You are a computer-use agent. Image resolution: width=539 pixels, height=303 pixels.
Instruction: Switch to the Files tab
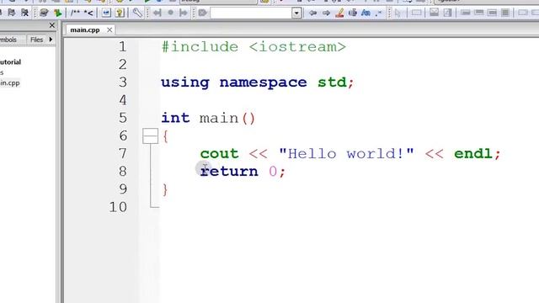tap(36, 40)
